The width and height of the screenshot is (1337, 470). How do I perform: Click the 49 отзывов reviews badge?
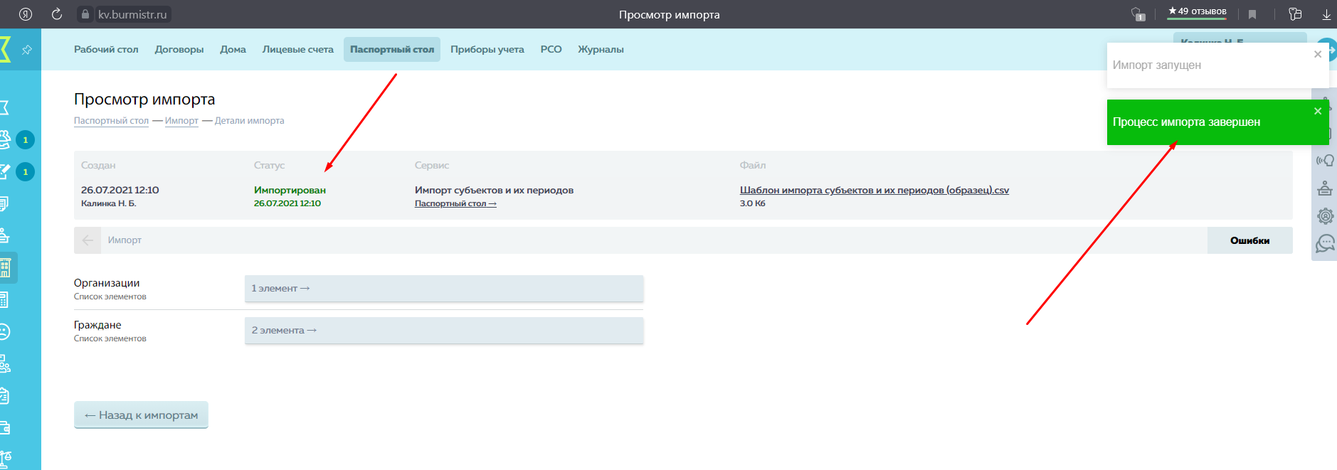(1197, 12)
